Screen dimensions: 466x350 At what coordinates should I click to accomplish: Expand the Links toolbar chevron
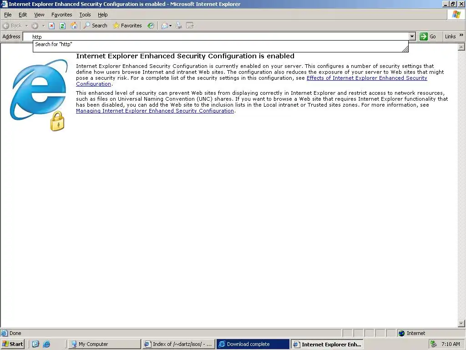[461, 35]
